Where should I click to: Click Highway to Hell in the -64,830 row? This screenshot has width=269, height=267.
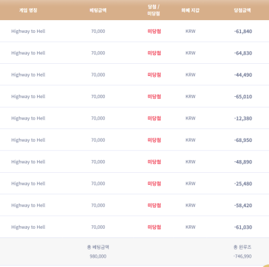[28, 53]
